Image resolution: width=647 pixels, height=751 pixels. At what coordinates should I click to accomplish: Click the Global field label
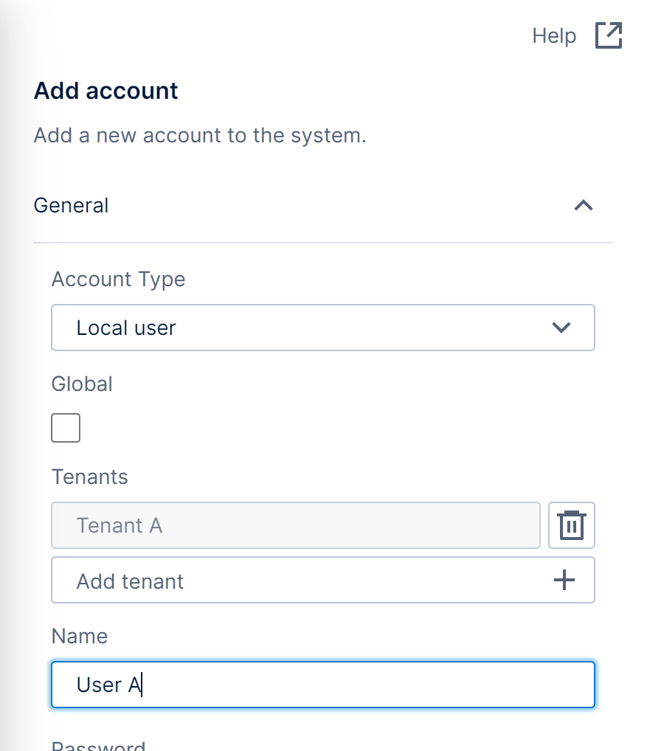coord(82,384)
